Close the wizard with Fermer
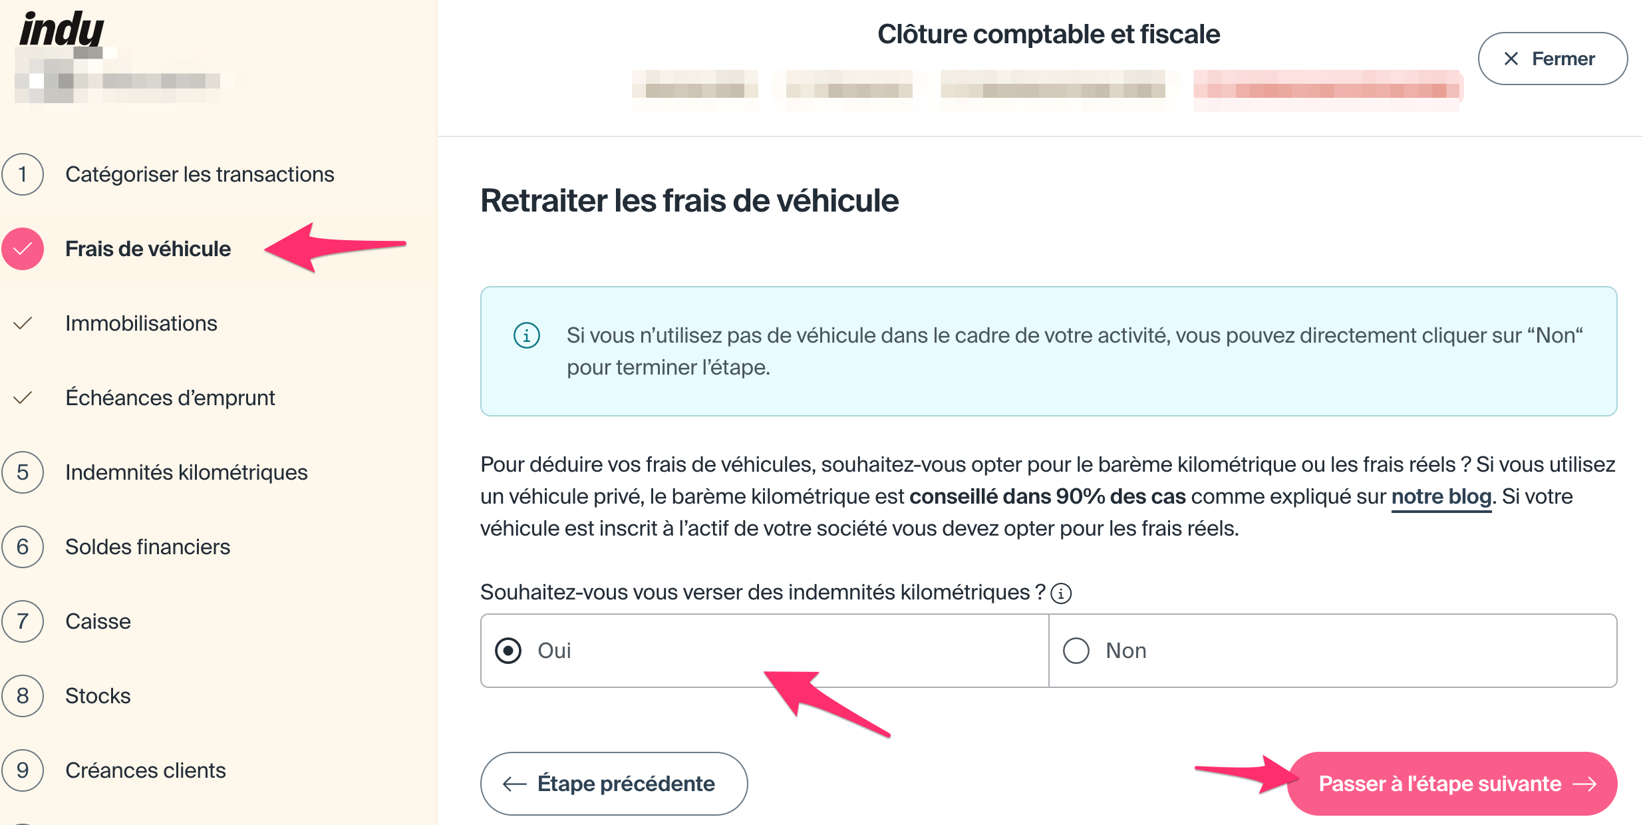This screenshot has height=825, width=1643. [1552, 59]
